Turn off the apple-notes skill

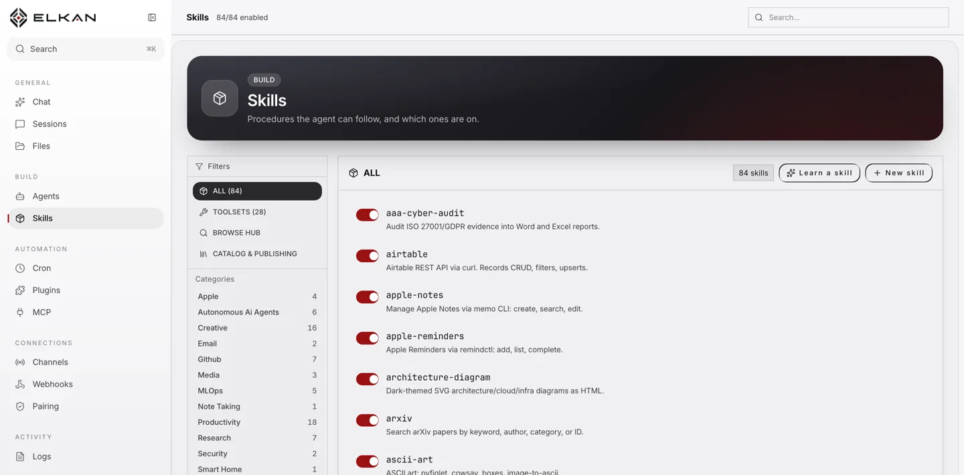coord(367,297)
